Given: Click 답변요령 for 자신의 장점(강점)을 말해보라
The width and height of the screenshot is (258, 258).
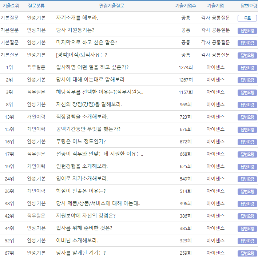Looking at the screenshot, I should click(x=247, y=104).
